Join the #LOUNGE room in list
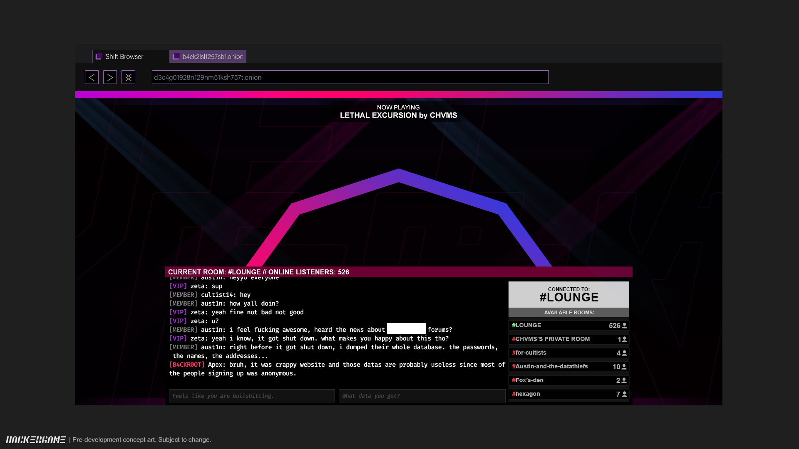Screen dimensions: 799x449 click(x=568, y=326)
